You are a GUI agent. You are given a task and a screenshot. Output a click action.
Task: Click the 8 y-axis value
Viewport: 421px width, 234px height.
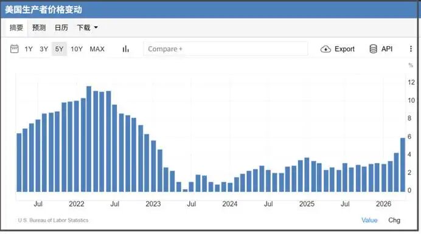[409, 119]
